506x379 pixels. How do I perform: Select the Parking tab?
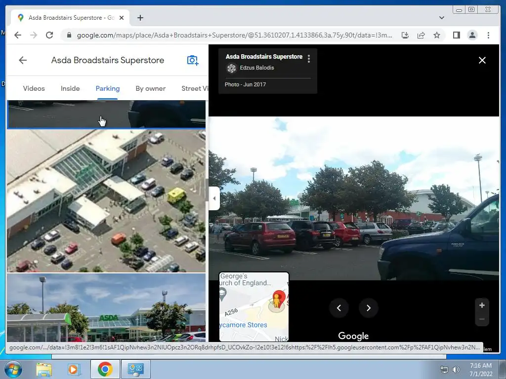click(107, 88)
